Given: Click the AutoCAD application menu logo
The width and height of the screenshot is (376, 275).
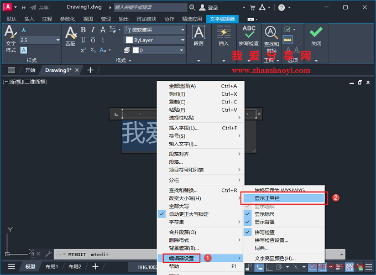Looking at the screenshot, I should click(x=7, y=8).
